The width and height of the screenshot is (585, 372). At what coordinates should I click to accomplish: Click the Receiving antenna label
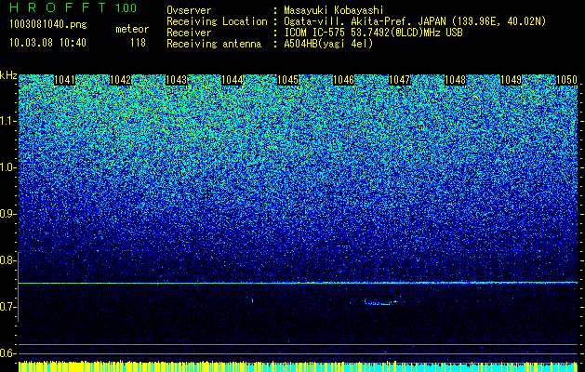(214, 44)
